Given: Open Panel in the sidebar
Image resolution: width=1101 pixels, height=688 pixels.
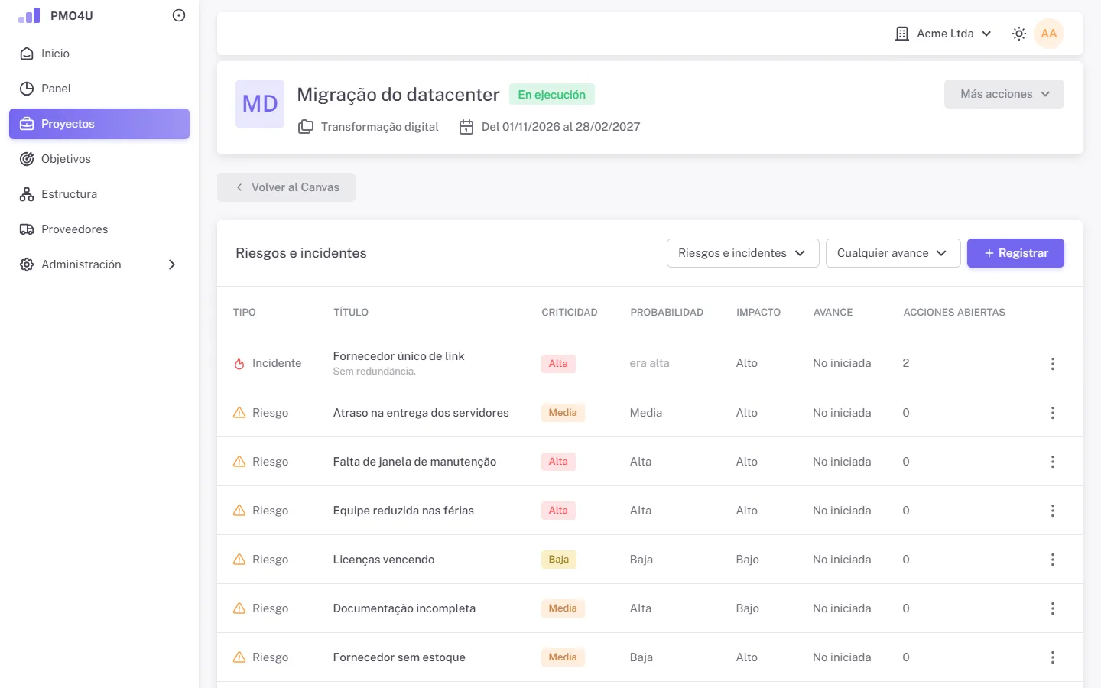Looking at the screenshot, I should coord(99,89).
